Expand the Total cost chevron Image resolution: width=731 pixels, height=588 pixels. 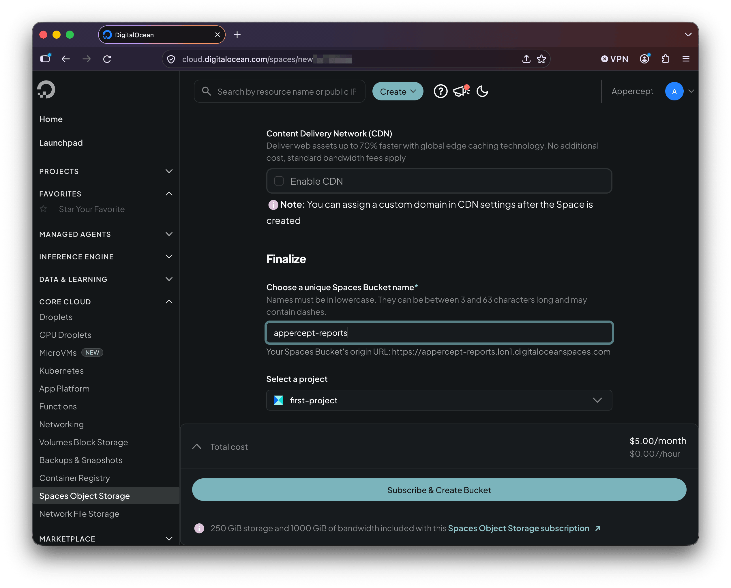[197, 446]
